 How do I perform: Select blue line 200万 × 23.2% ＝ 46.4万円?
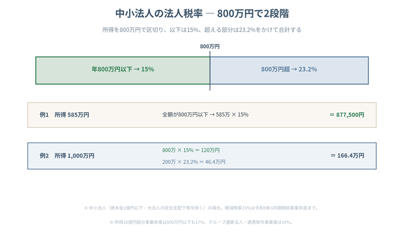pyautogui.click(x=194, y=162)
